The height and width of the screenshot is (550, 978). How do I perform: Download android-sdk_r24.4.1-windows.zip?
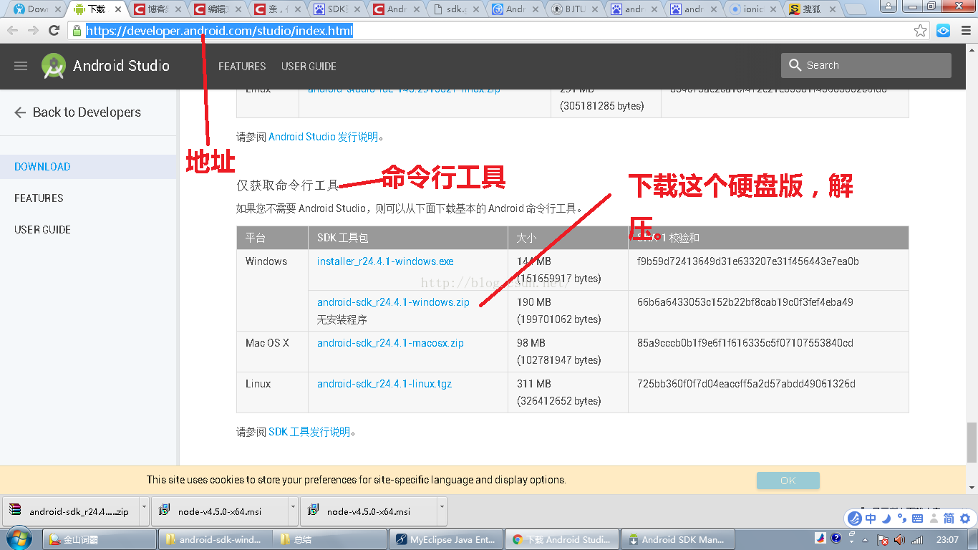(393, 302)
